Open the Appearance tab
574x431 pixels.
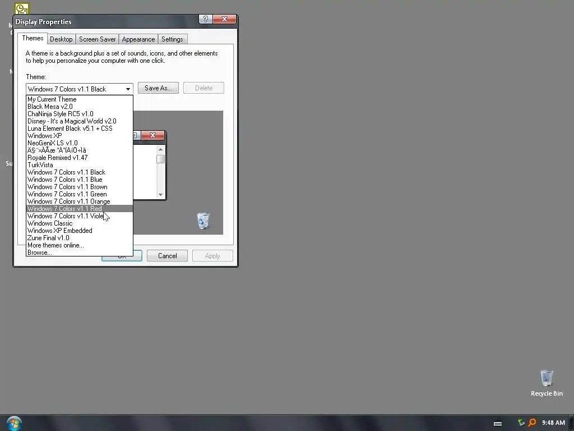coord(138,39)
